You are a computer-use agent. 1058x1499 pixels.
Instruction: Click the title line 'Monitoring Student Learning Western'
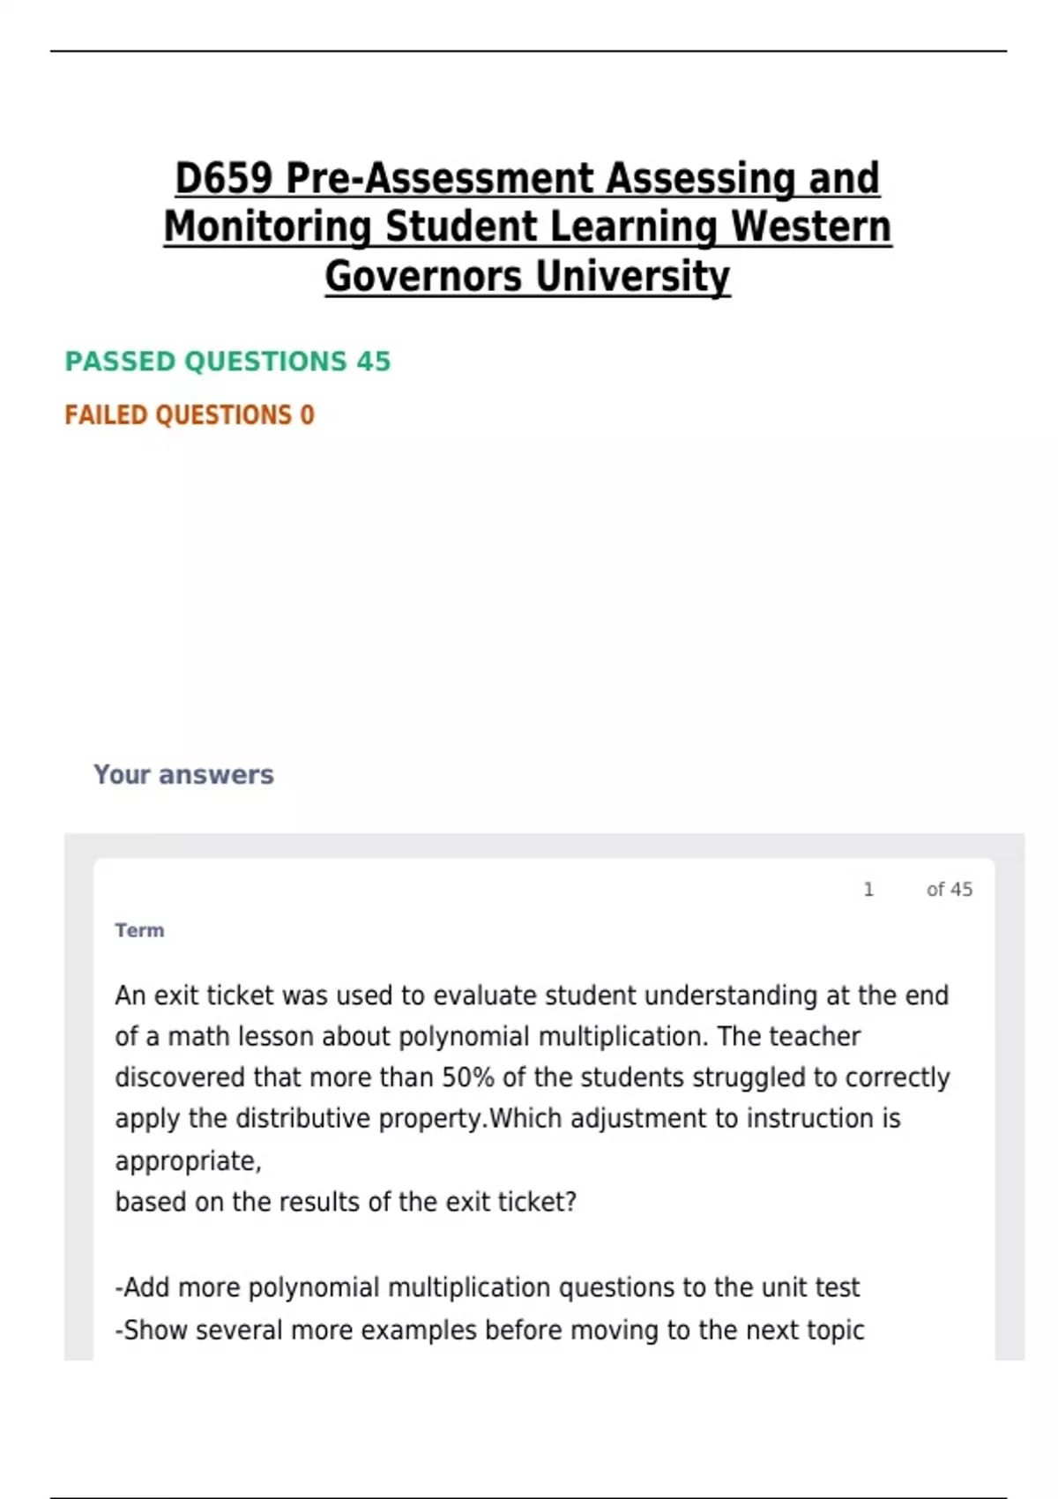527,227
